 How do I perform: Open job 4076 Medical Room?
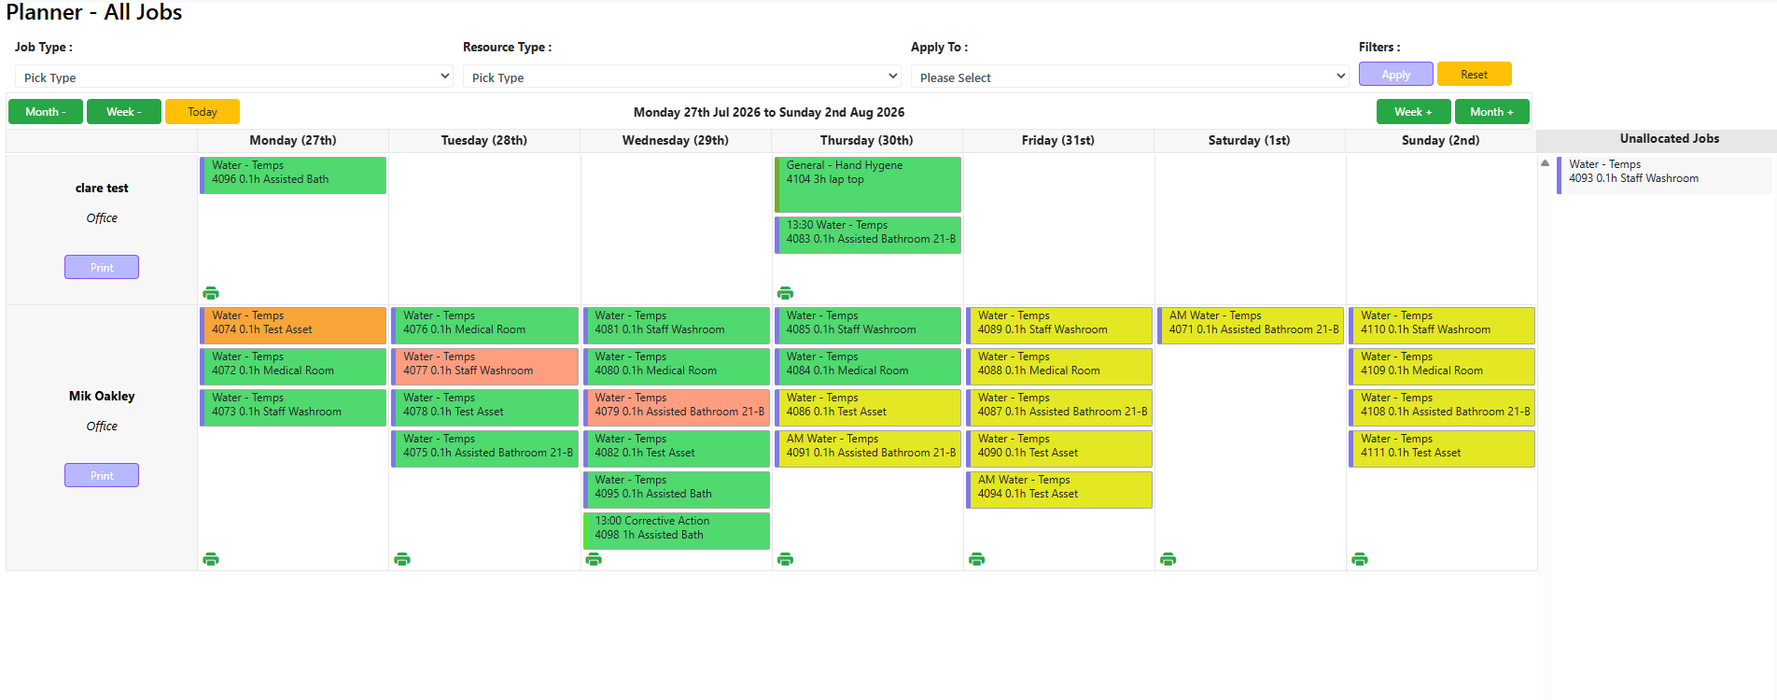click(484, 326)
